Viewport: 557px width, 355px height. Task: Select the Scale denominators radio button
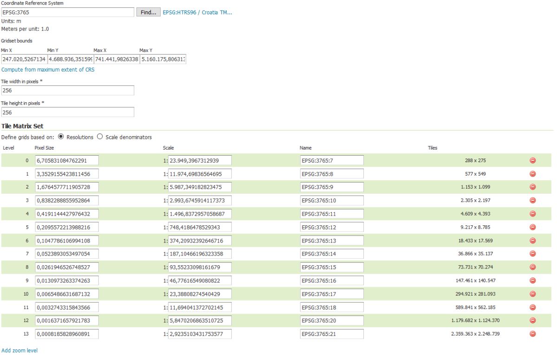100,137
